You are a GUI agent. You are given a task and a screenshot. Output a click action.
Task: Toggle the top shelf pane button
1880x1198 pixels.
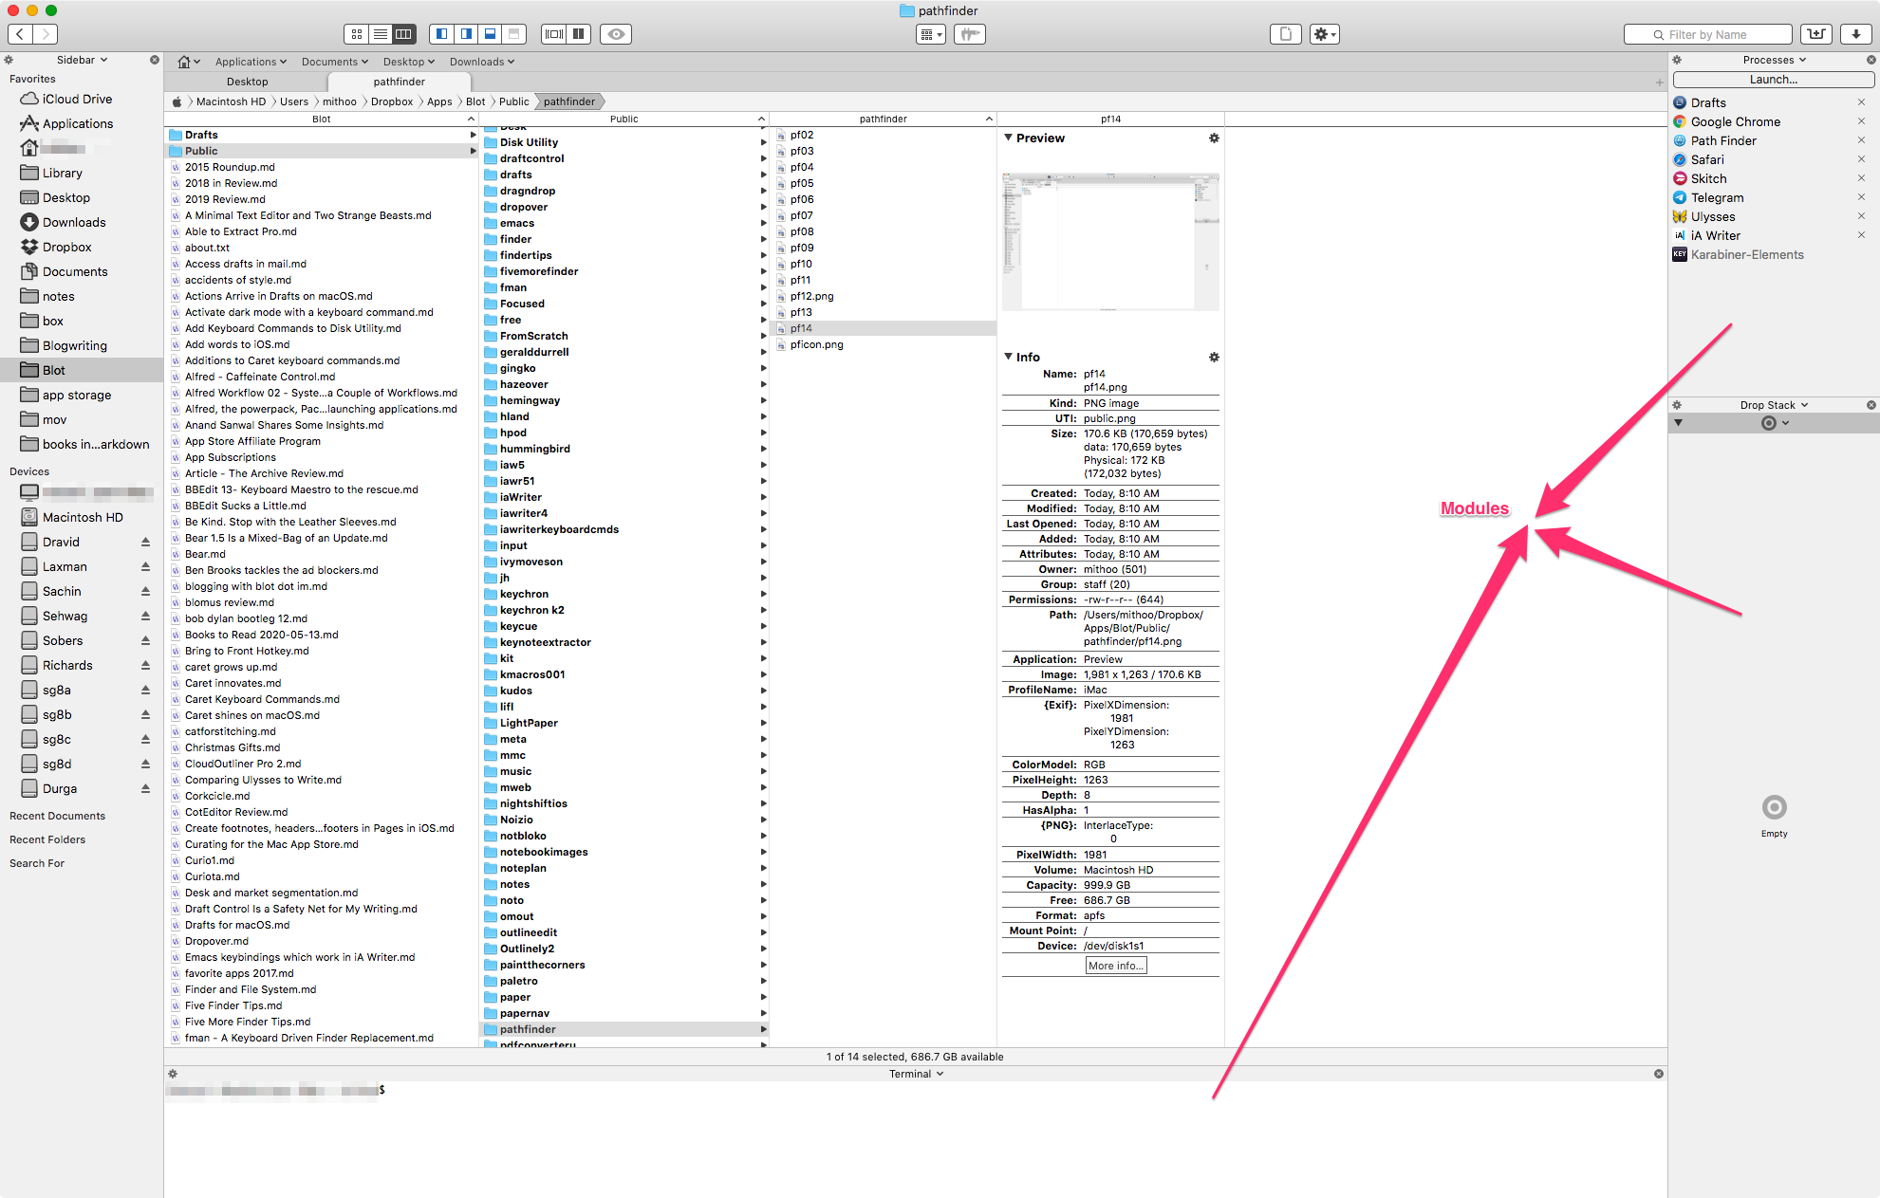click(513, 34)
